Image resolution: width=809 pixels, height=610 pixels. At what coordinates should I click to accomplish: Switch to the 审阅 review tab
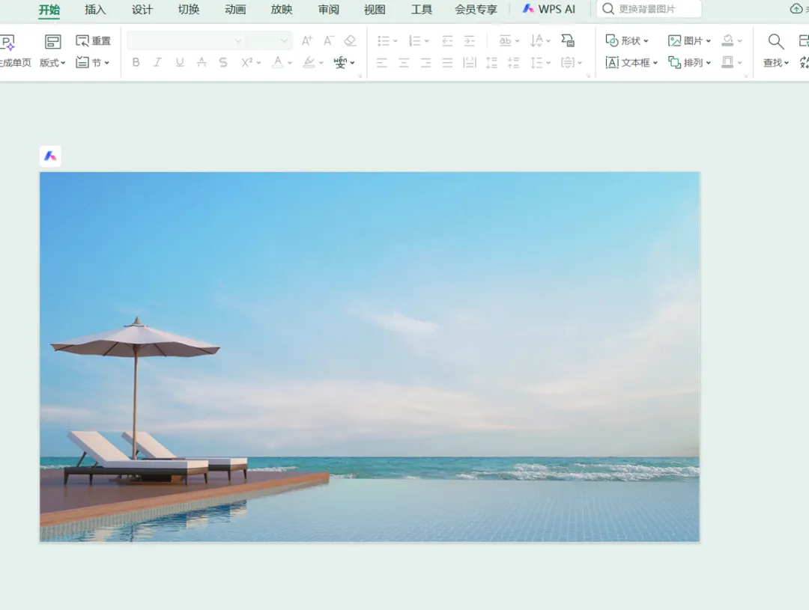[328, 10]
